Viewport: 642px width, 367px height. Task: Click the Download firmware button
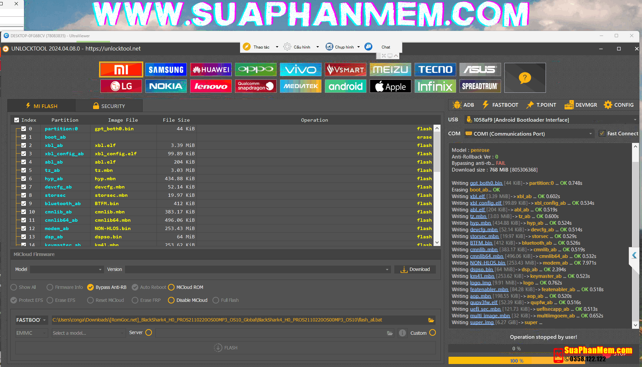(x=415, y=270)
